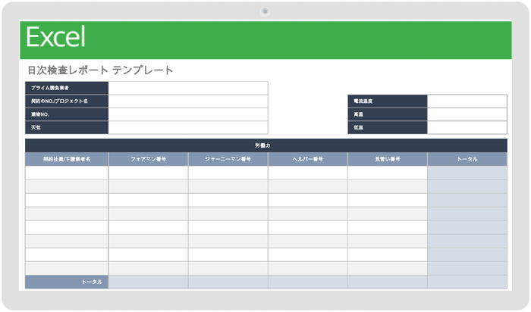Click the 低温 label cell
This screenshot has height=312, width=531.
(x=388, y=127)
